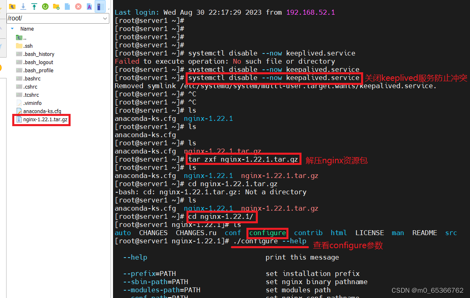The image size is (470, 298).
Task: Create a new folder using toolbar icon
Action: pos(57,7)
